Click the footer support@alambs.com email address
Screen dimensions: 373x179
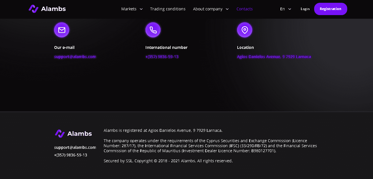75,147
